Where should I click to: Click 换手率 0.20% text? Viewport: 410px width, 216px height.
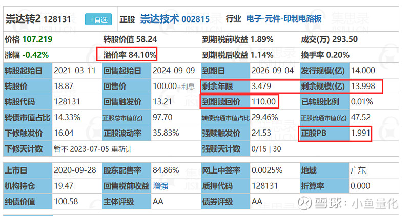(x=325, y=55)
